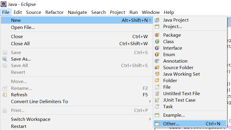Choose Save As... entry

pos(77,59)
